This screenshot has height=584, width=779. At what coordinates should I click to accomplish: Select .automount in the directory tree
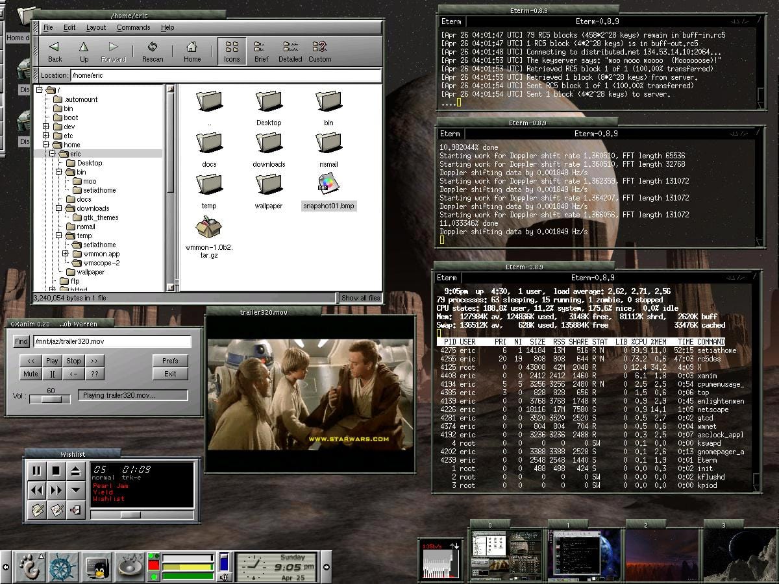point(81,99)
